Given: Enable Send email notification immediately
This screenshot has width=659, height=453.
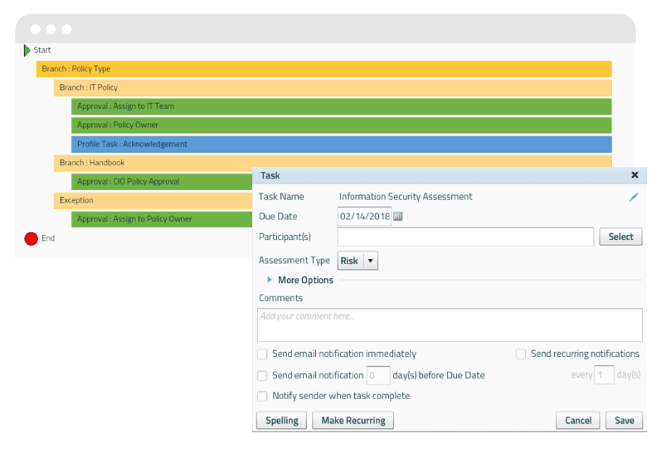Looking at the screenshot, I should tap(262, 354).
